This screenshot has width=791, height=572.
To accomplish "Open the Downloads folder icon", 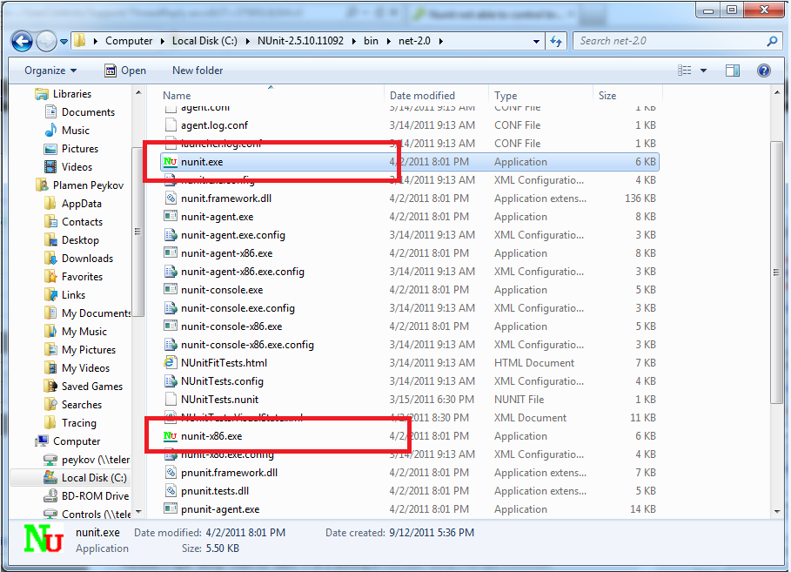I will point(50,259).
